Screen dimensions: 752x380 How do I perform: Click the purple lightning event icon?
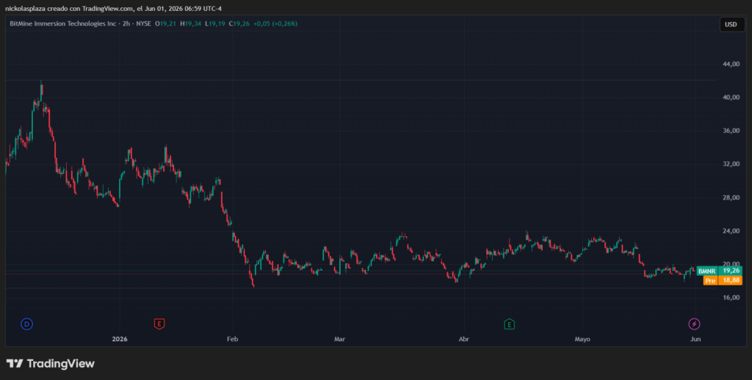(x=694, y=324)
